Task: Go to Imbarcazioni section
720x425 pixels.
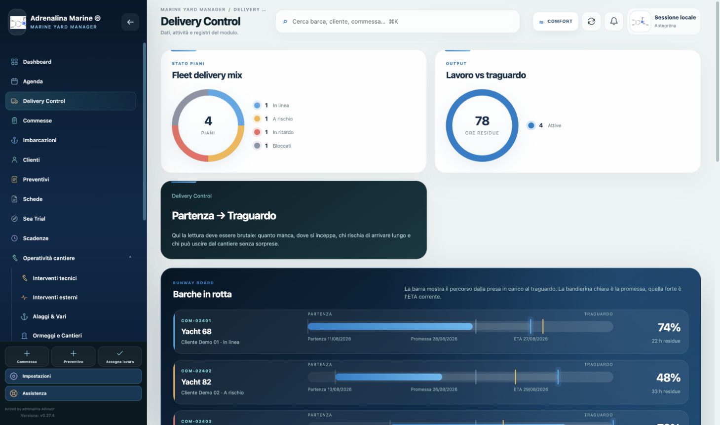Action: tap(71, 140)
